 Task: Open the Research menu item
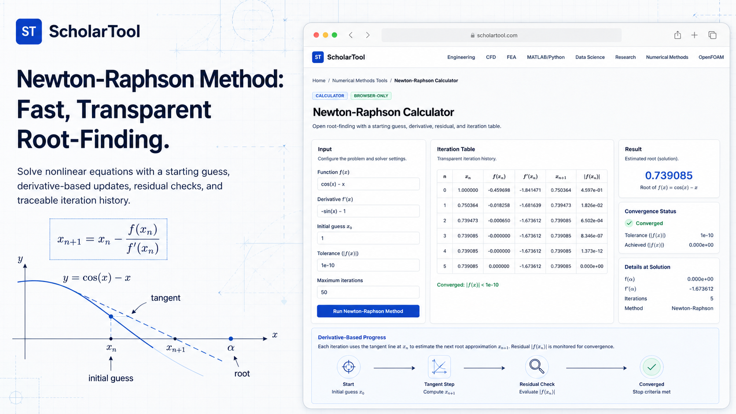626,57
